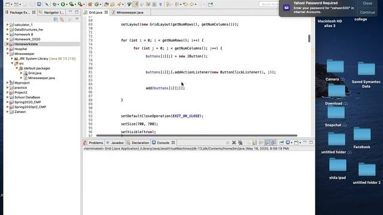This screenshot has height=215, width=383.
Task: Click the External Tools run icon
Action: click(80, 4)
